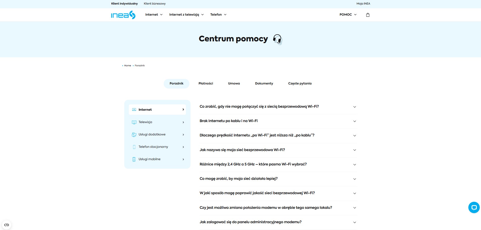Open the Internet z telewizją dropdown menu

(x=186, y=15)
